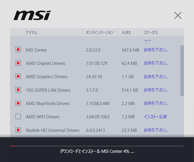194x162 pixels.
Task: Click version 24.30.18 for AMD Graphics
Action: 94,77
